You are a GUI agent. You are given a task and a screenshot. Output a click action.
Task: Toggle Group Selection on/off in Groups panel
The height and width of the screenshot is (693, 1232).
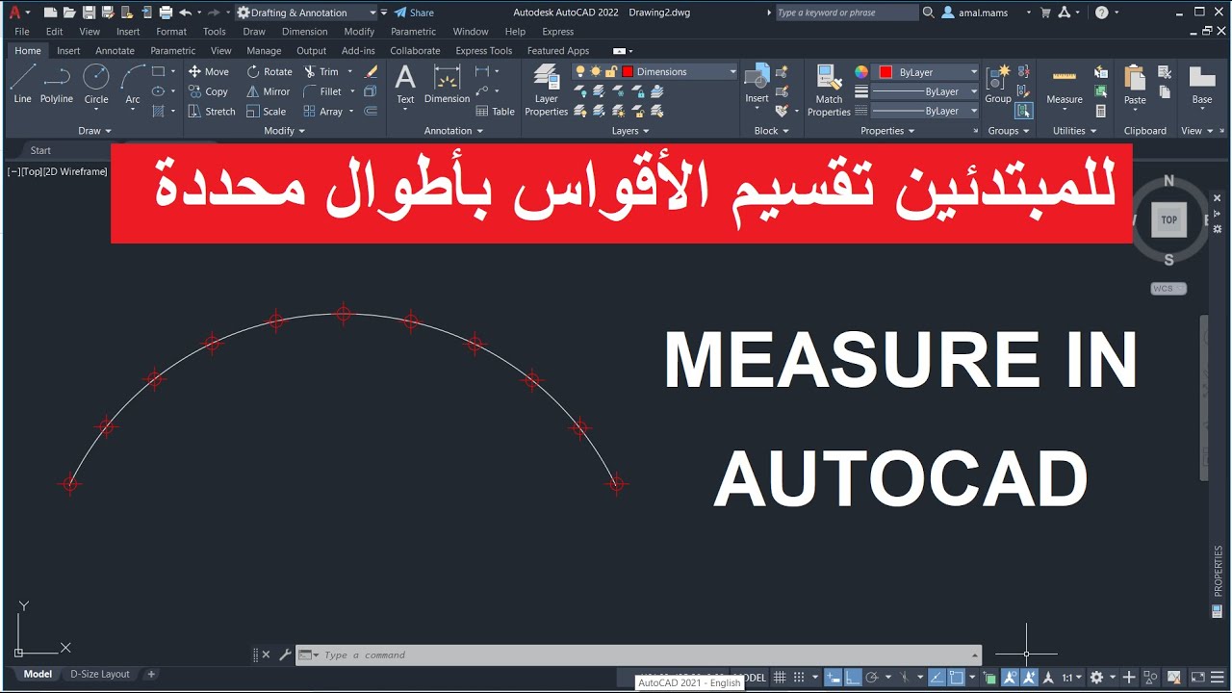[x=1024, y=112]
